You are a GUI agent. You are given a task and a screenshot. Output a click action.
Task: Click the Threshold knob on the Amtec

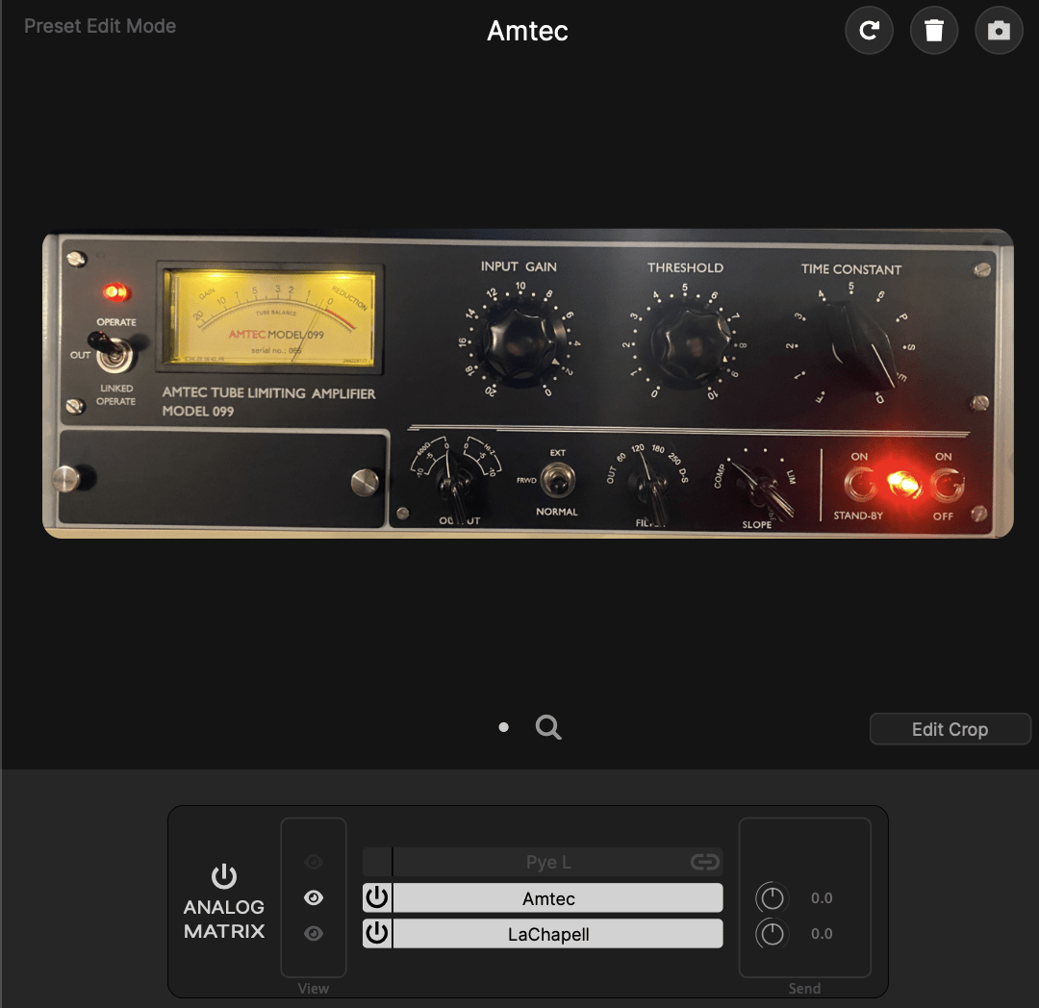pyautogui.click(x=685, y=343)
